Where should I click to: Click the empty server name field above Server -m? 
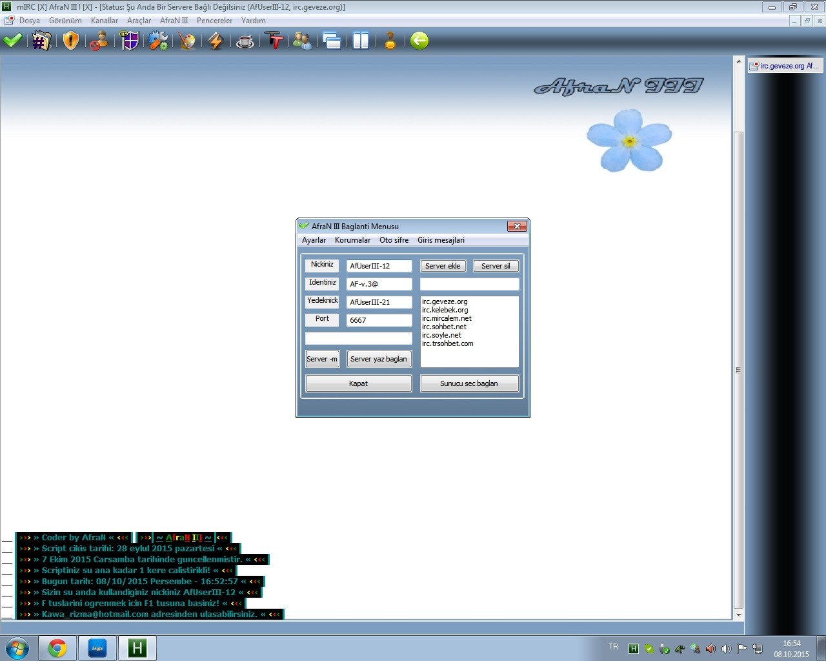pyautogui.click(x=359, y=338)
